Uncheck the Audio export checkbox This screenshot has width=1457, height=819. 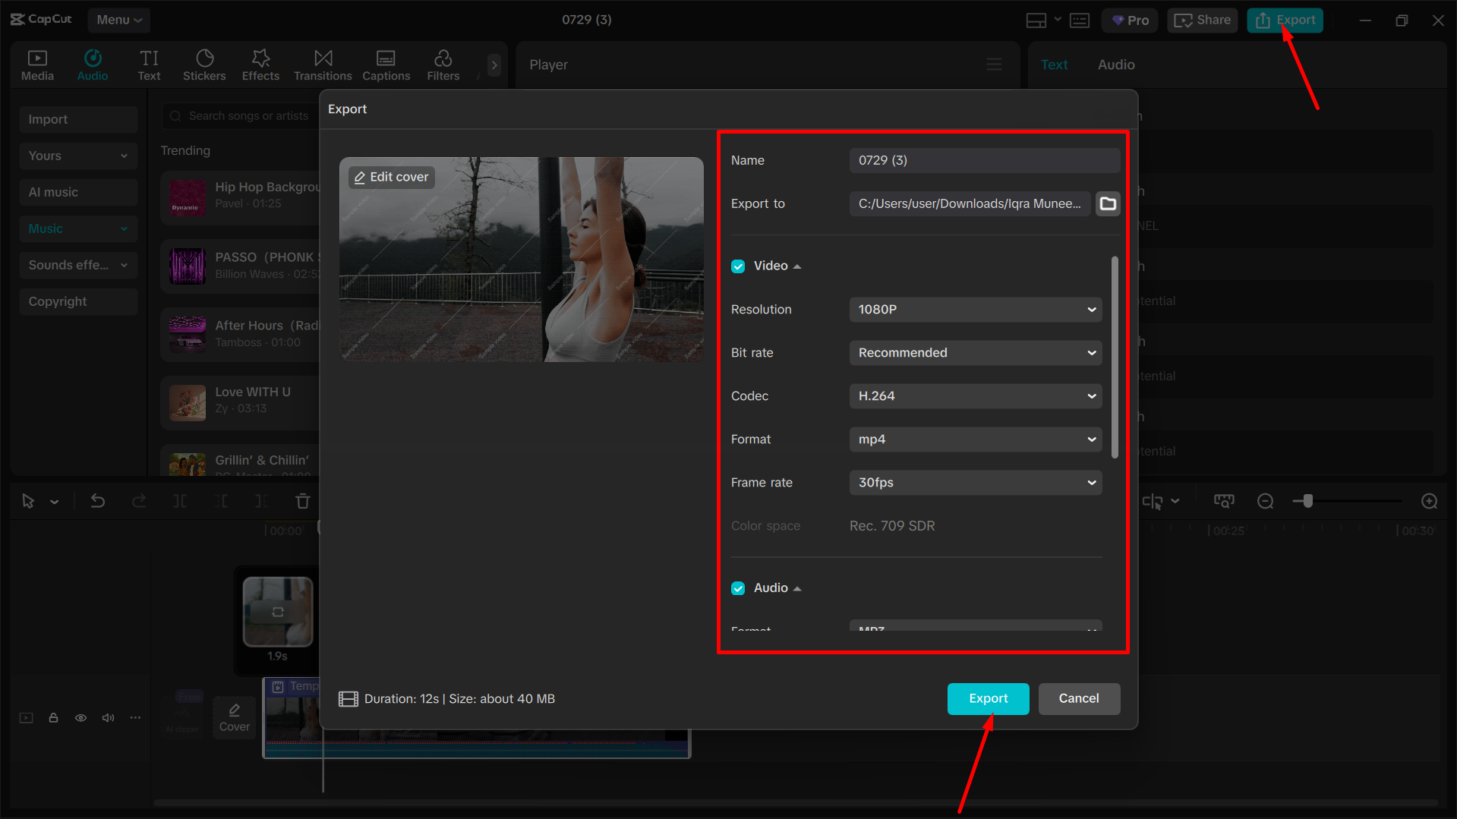point(738,587)
